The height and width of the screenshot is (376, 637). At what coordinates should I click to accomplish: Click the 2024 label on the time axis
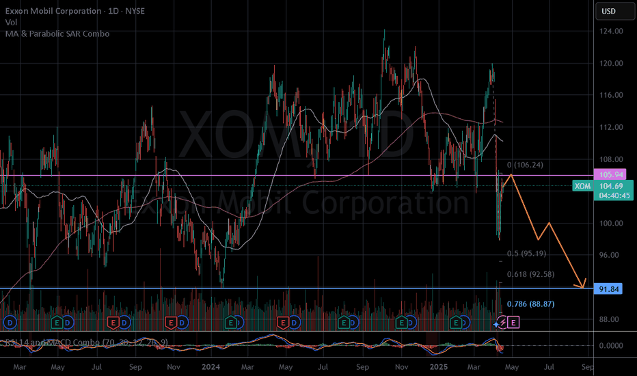coord(211,367)
